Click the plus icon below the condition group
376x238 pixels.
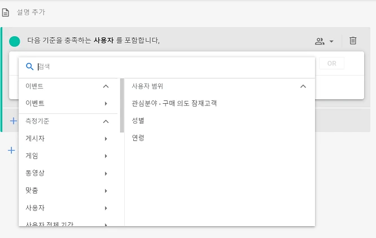click(11, 151)
